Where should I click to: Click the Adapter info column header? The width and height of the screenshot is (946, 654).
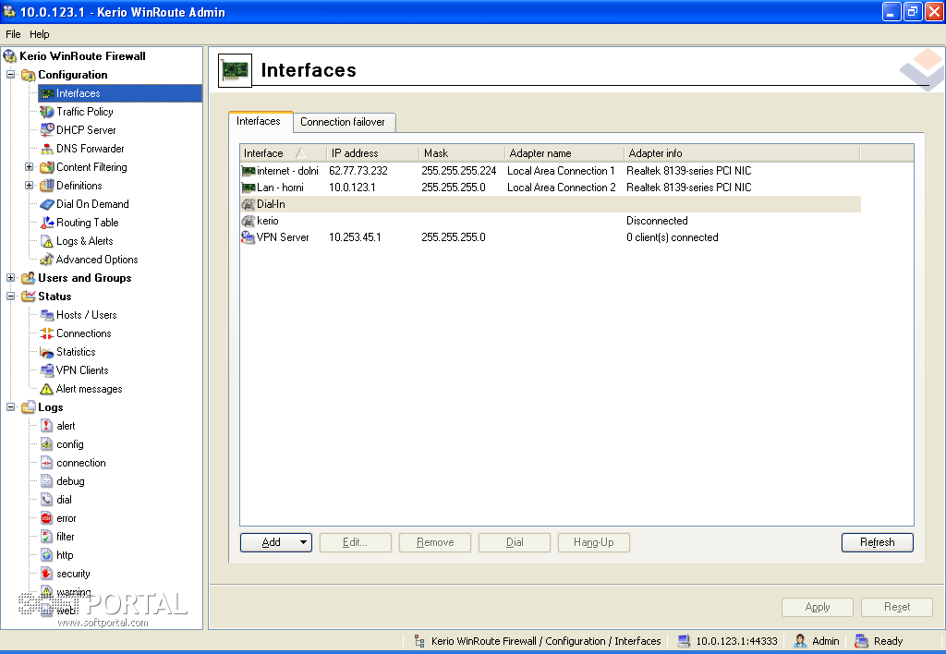(742, 153)
